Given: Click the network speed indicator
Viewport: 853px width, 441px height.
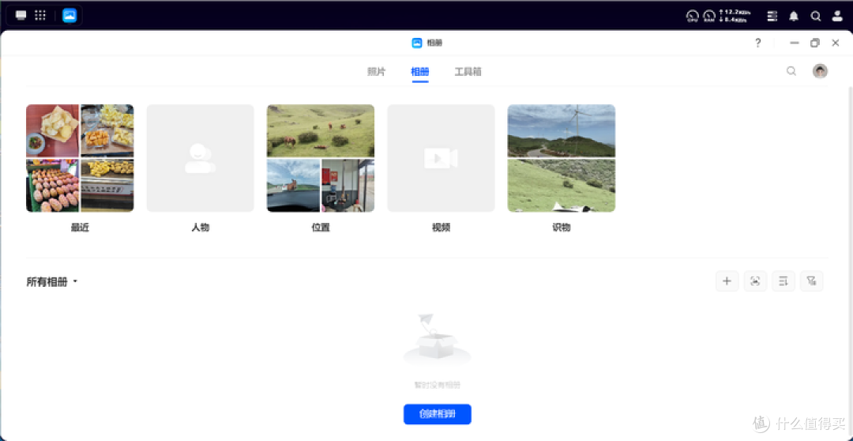Looking at the screenshot, I should point(736,15).
